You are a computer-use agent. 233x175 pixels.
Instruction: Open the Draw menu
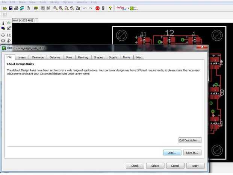pyautogui.click(x=22, y=2)
